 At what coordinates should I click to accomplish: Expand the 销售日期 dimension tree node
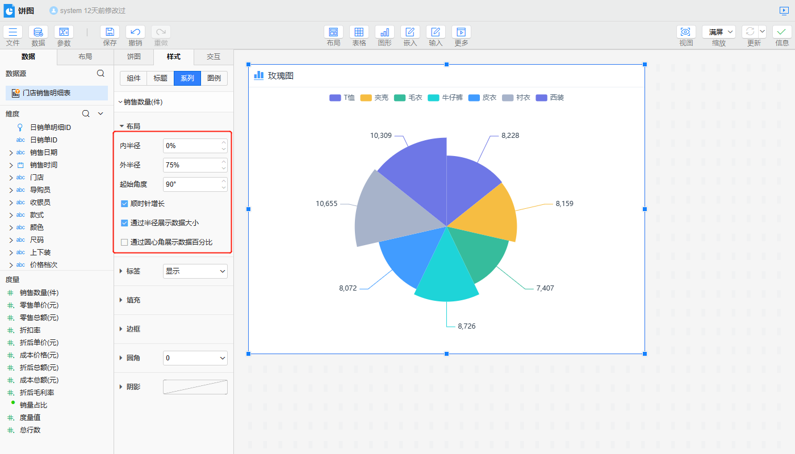click(11, 153)
